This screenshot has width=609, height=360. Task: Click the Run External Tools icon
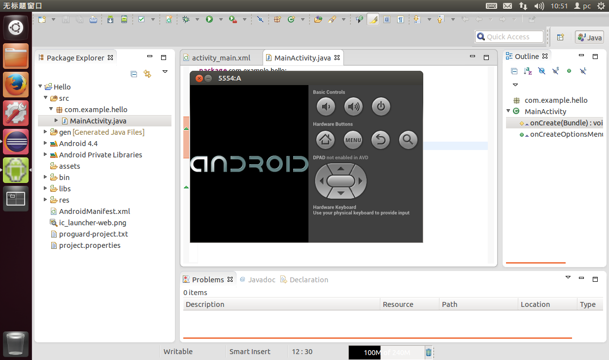[x=233, y=20]
